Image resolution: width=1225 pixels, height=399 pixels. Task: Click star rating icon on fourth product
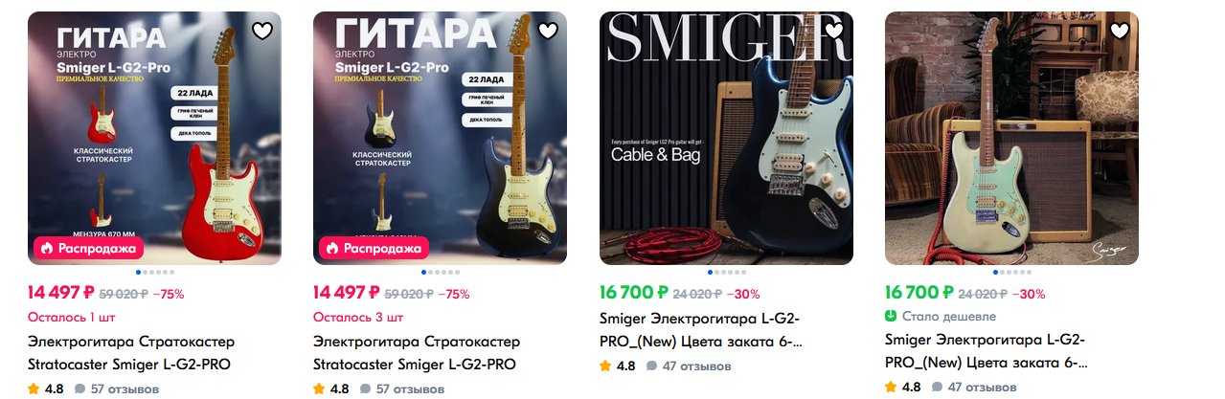click(891, 388)
